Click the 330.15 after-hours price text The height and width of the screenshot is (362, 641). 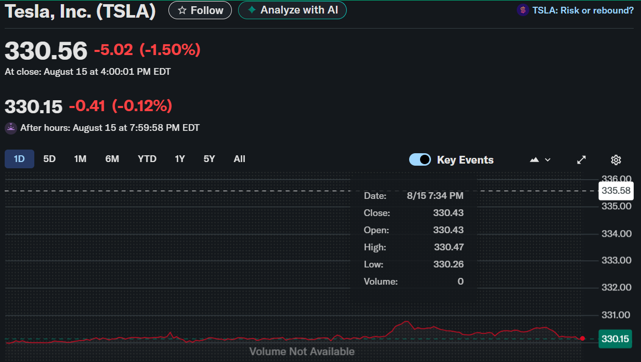click(34, 106)
